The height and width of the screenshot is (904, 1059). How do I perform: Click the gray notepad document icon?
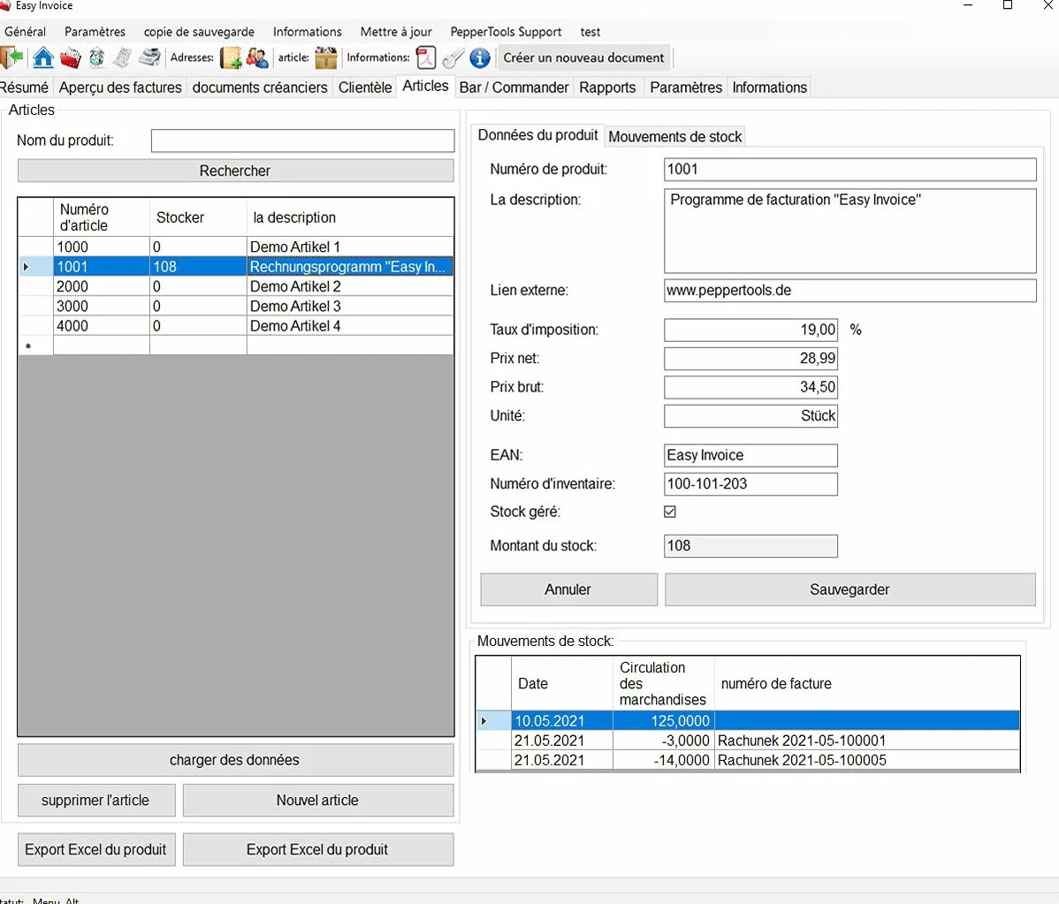point(122,57)
